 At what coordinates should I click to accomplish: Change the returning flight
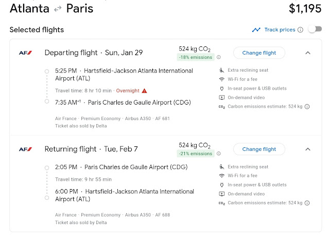click(259, 149)
